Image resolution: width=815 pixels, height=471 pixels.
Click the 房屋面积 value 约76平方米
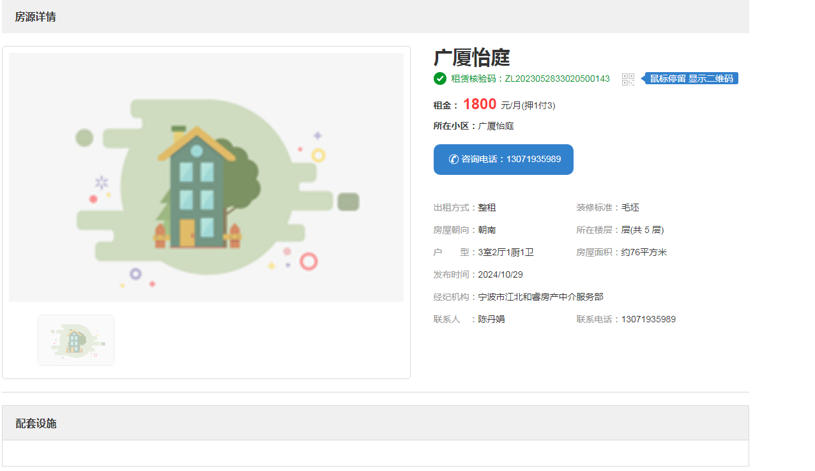[x=644, y=252]
